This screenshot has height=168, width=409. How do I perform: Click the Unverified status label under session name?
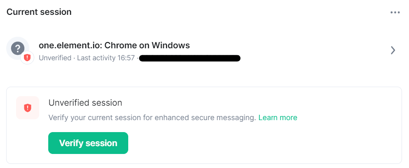coord(55,58)
